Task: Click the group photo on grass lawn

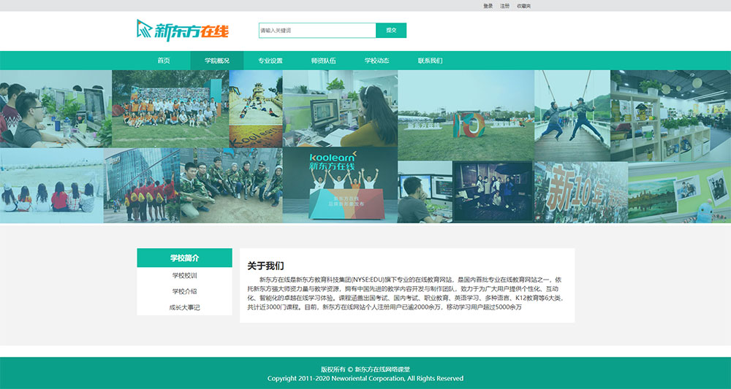Action: [x=170, y=109]
